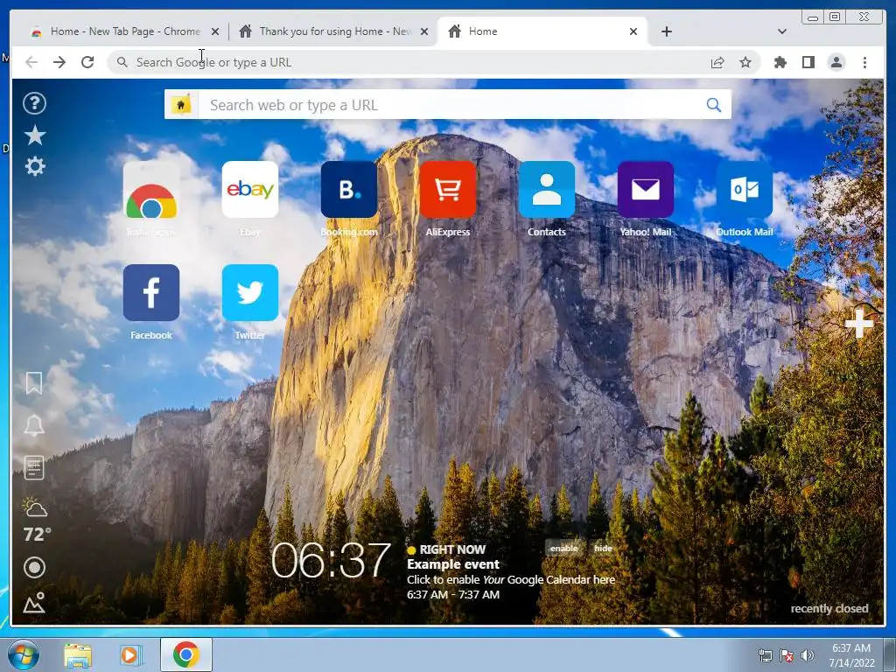Switch to Thank you for using Home tab

(x=334, y=31)
